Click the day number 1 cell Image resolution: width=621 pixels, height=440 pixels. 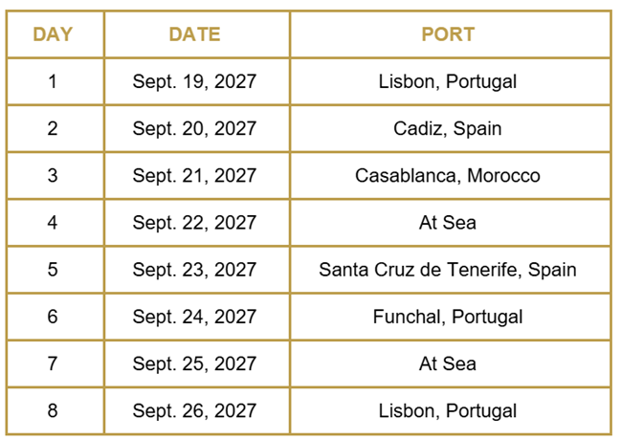tap(53, 81)
